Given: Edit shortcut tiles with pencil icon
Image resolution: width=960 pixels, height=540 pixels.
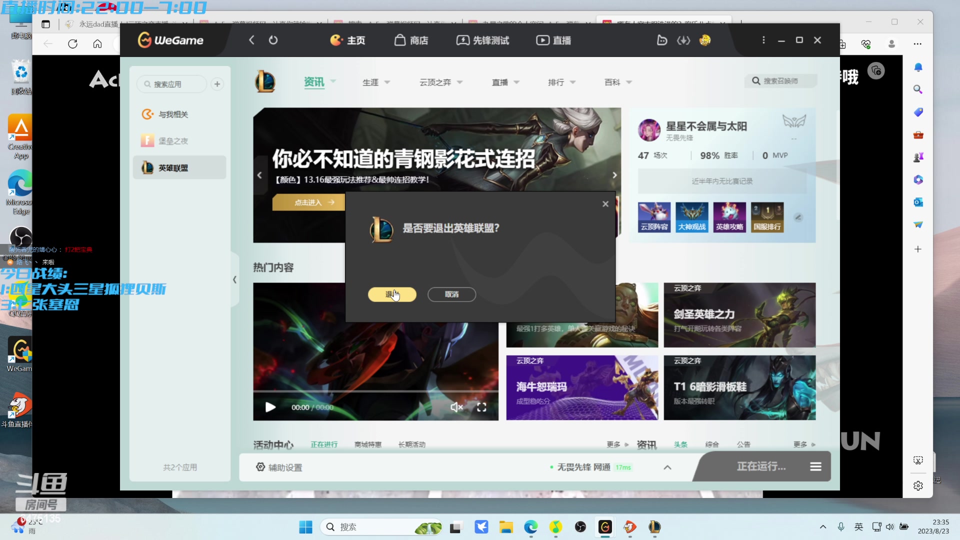Looking at the screenshot, I should click(x=798, y=217).
